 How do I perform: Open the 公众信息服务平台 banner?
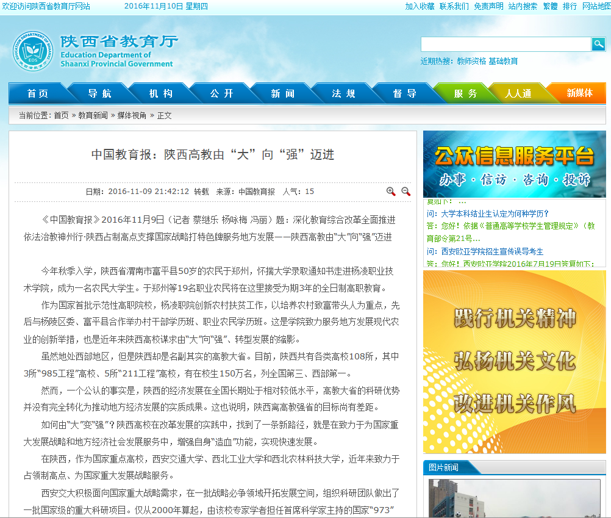(514, 164)
